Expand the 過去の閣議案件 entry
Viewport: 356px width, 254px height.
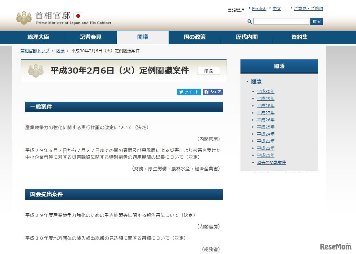271,162
